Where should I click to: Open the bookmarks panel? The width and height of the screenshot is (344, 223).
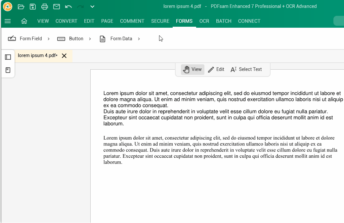point(8,70)
